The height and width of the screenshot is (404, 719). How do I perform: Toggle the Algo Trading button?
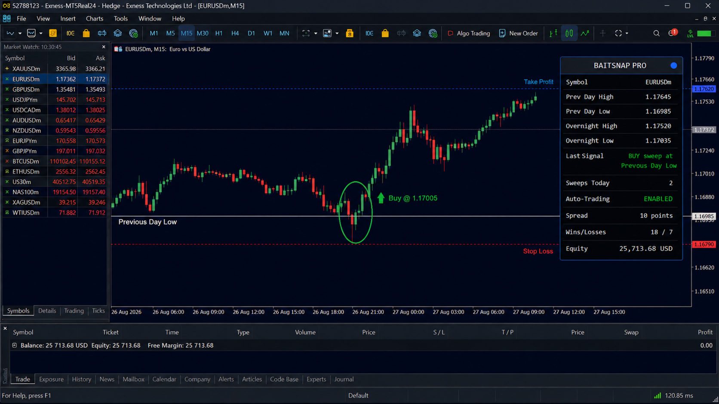[x=469, y=33]
